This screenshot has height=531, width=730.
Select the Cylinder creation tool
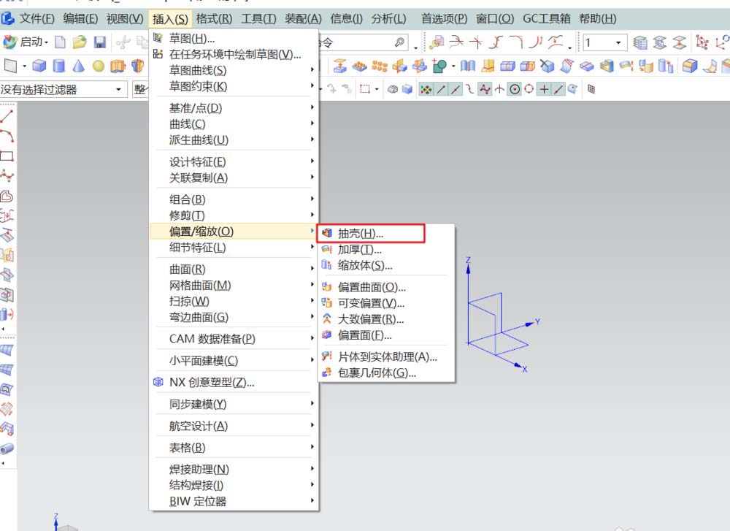pos(58,66)
